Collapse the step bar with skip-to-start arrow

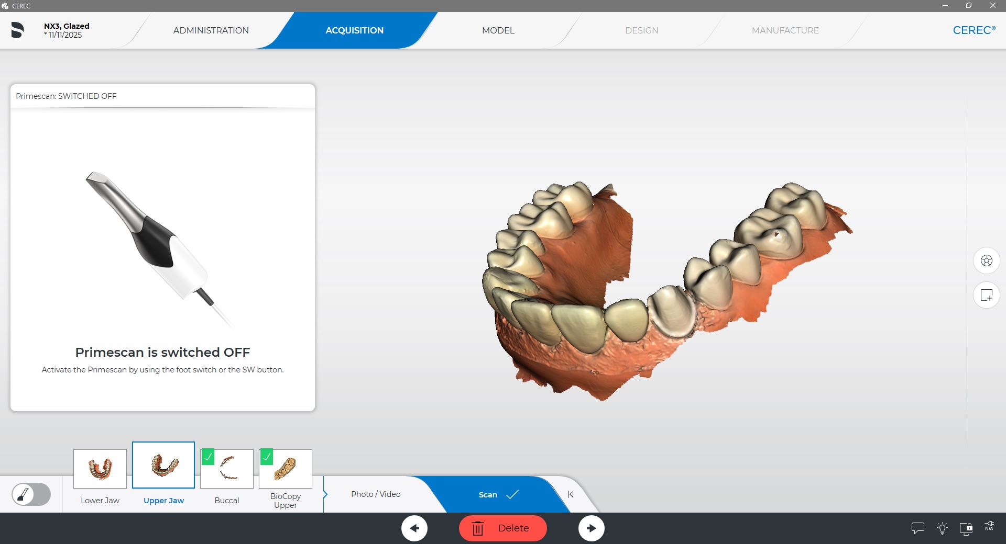tap(571, 494)
